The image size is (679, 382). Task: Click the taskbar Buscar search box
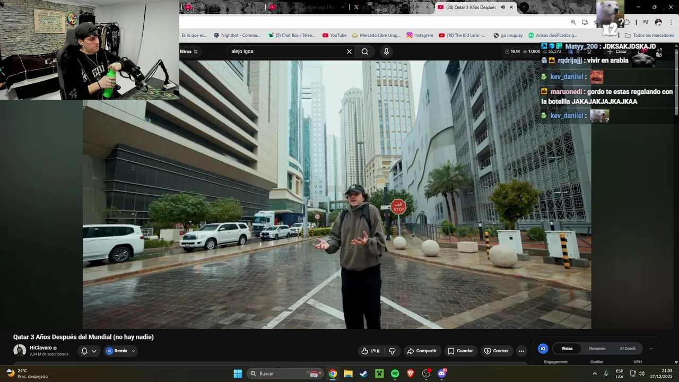coord(286,374)
